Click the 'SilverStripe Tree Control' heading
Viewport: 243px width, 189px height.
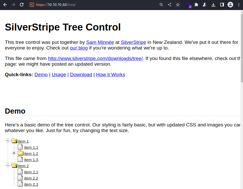tap(63, 27)
